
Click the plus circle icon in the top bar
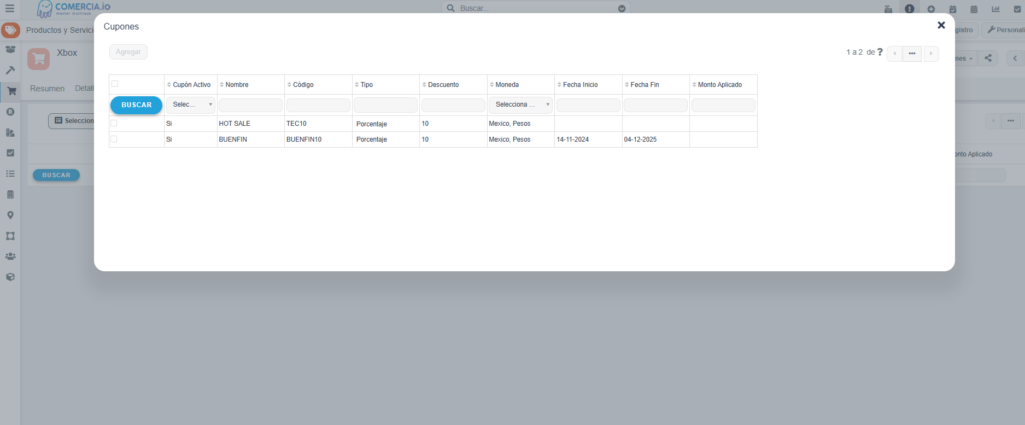(x=931, y=9)
